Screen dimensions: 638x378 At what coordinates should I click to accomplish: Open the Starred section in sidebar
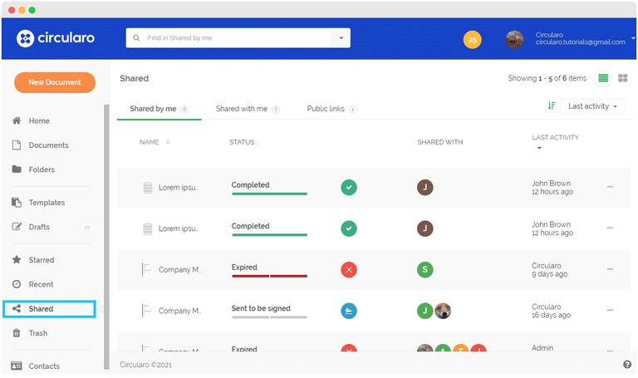[x=41, y=260]
